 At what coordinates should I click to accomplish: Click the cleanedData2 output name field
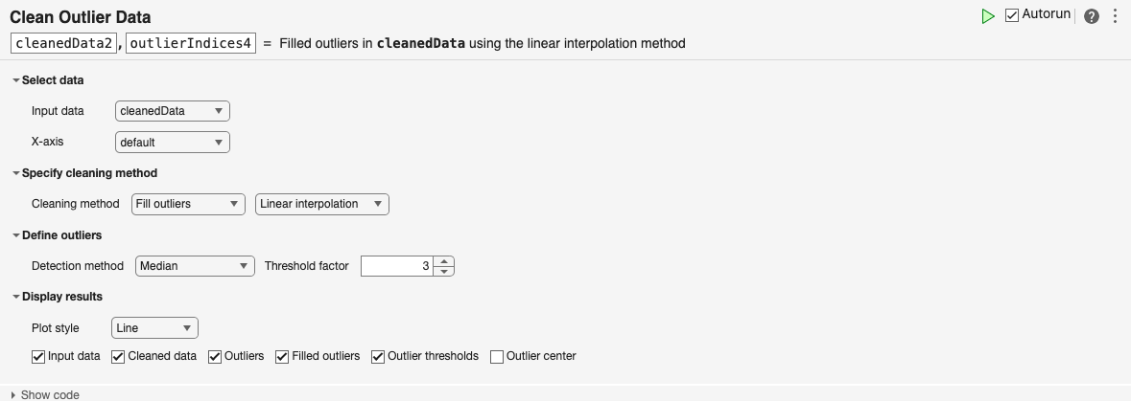point(64,43)
